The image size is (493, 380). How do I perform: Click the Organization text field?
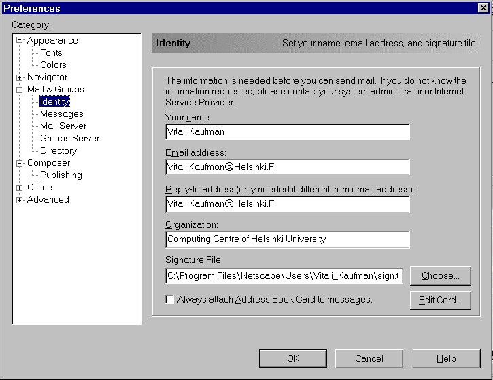click(287, 239)
